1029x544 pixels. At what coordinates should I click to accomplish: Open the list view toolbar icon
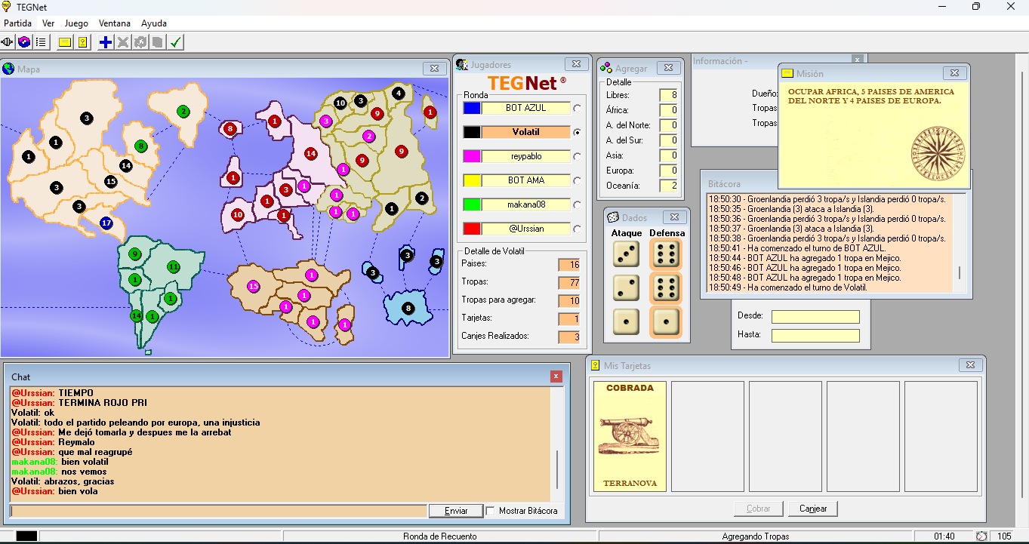tap(41, 42)
